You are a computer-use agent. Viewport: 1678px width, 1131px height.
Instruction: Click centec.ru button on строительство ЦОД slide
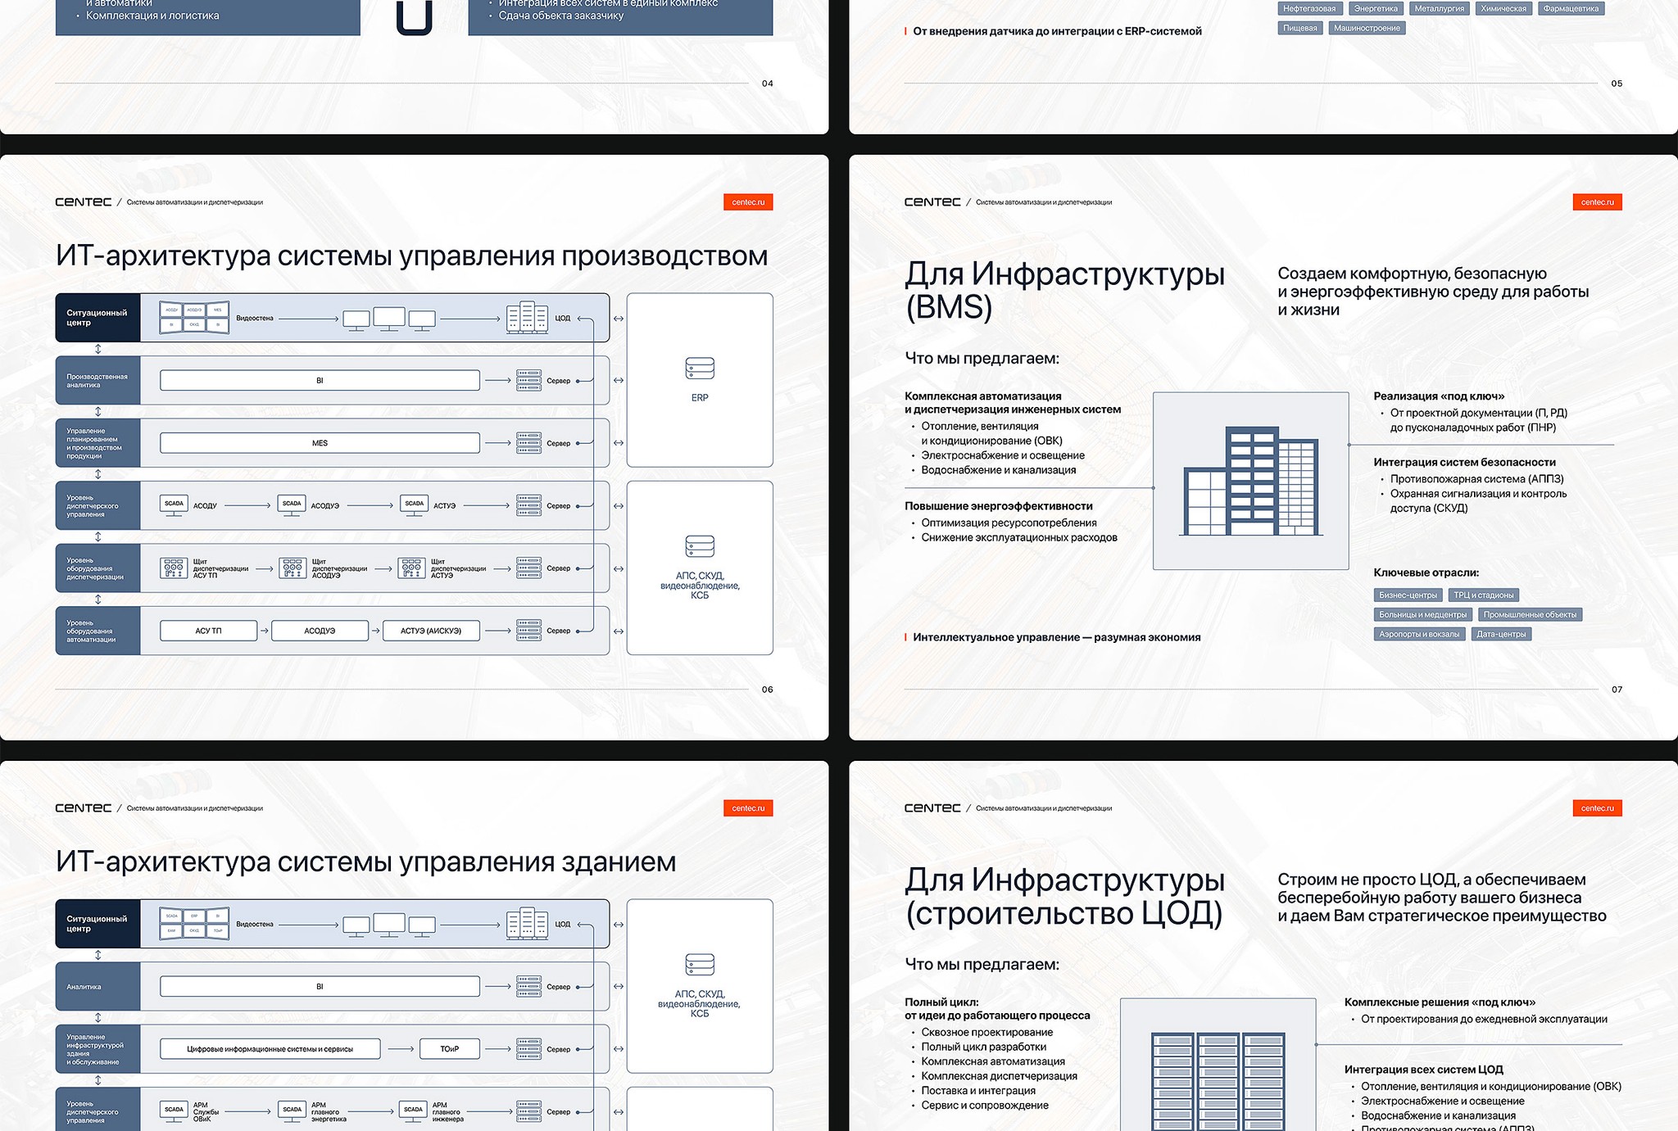[x=1597, y=808]
